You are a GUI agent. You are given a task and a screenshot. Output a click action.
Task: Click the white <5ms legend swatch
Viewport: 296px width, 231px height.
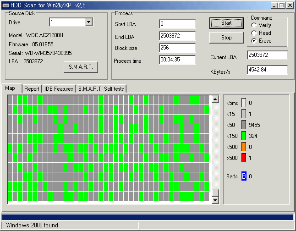click(244, 103)
